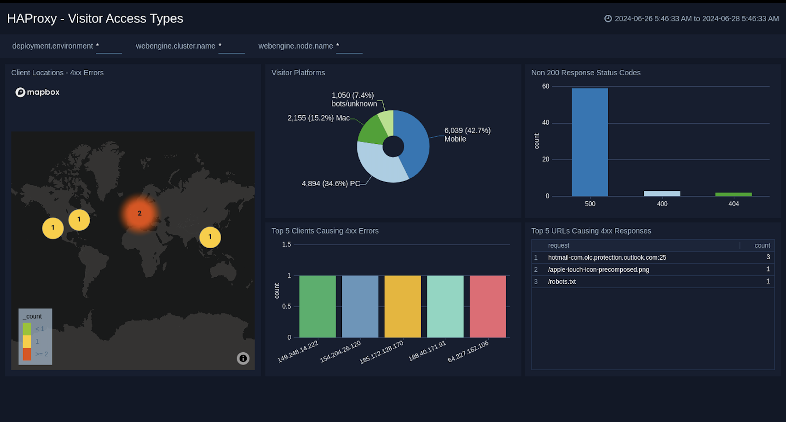The image size is (786, 422).
Task: Select the /apple-touch-icon-precomposed.png row
Action: [x=653, y=269]
